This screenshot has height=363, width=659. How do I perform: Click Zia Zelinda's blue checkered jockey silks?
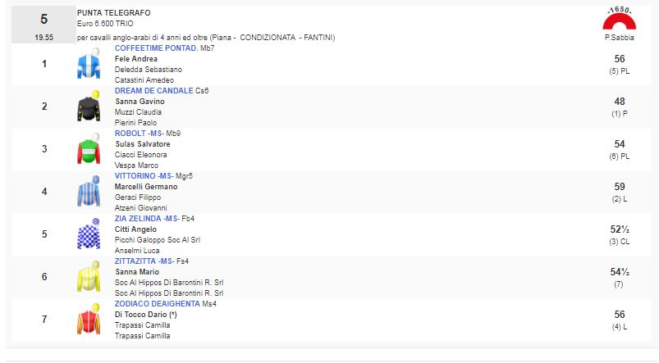(x=88, y=234)
